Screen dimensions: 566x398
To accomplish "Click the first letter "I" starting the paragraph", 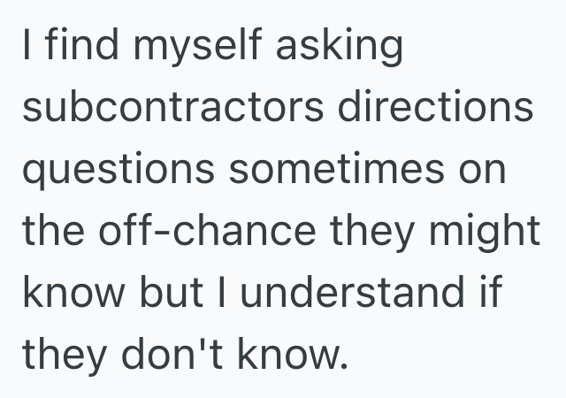I will 28,45.
